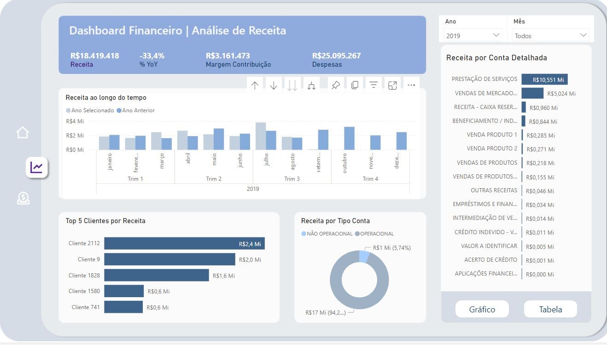Click the drill up arrow icon
Image resolution: width=607 pixels, height=345 pixels.
click(x=255, y=85)
